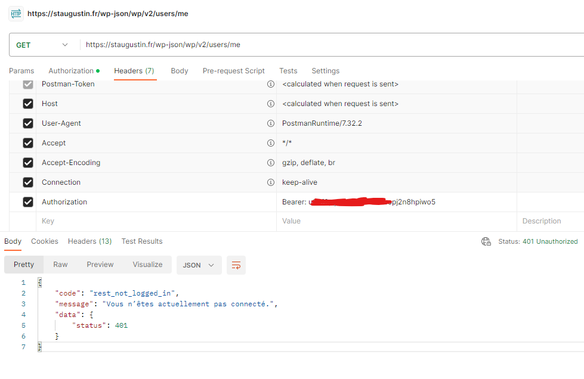
Task: Disable the Authorization header checkbox
Action: pyautogui.click(x=28, y=202)
